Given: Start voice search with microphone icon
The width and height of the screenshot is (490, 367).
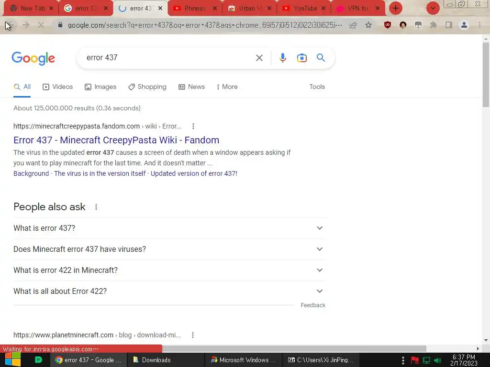Looking at the screenshot, I should click(282, 58).
